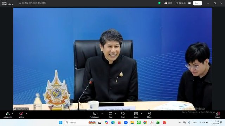Open the view layout icon beside Sign in
Screen dimensions: 225x126
189,3
